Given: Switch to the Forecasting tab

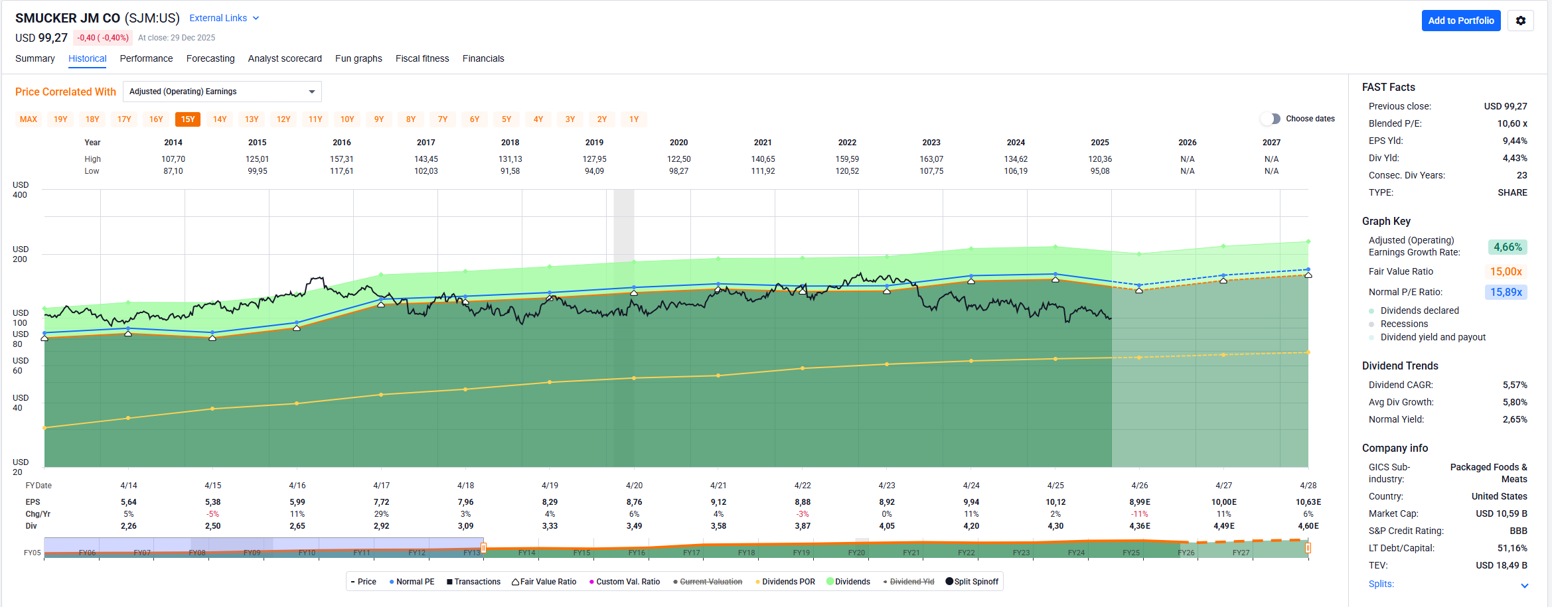Looking at the screenshot, I should pyautogui.click(x=210, y=58).
